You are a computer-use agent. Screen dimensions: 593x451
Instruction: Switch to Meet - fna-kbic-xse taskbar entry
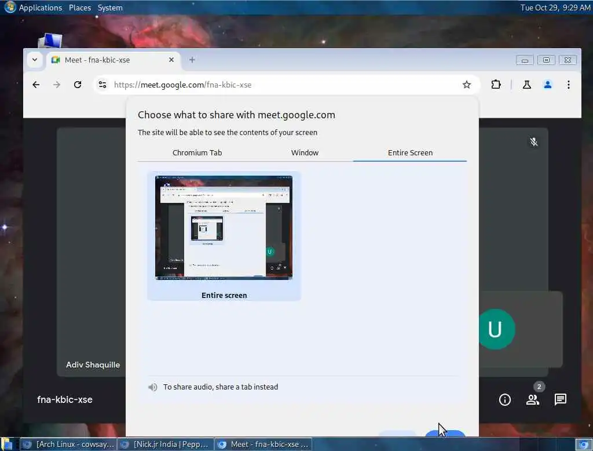[263, 444]
